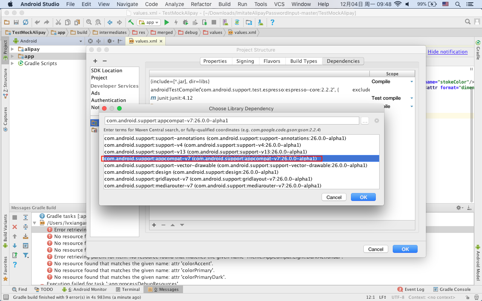Open Project Structure toolbar icon
The width and height of the screenshot is (482, 301).
[249, 22]
